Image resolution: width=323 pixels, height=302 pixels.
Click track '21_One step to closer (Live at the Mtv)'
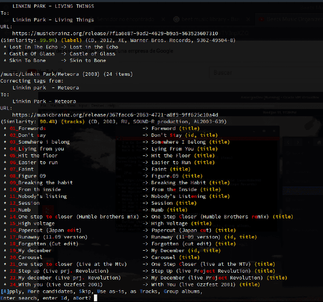point(68,264)
